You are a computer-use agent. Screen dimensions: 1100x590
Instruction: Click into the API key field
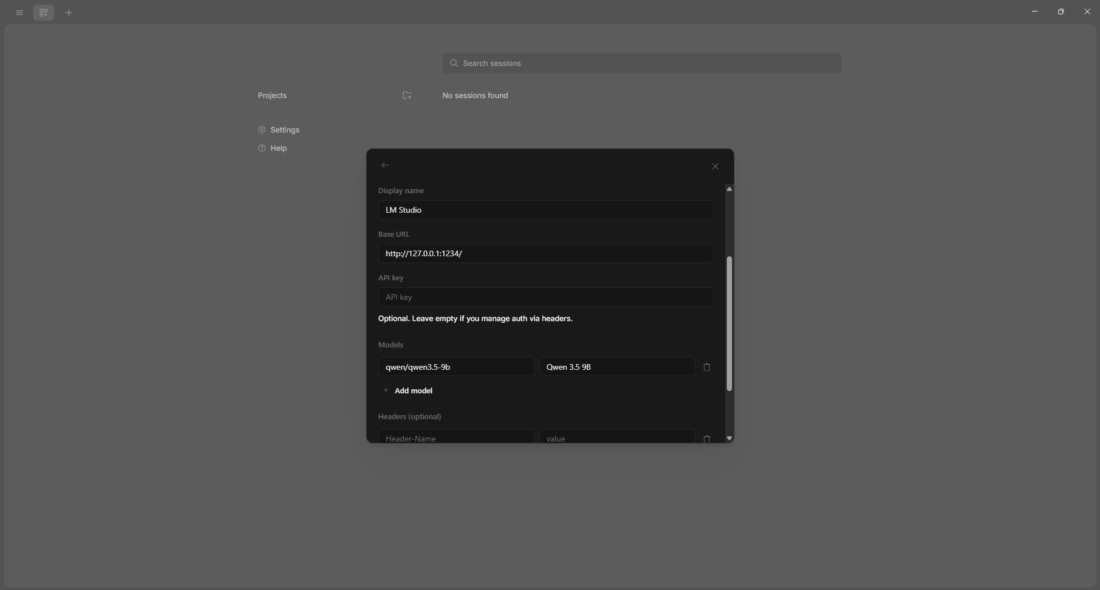546,297
